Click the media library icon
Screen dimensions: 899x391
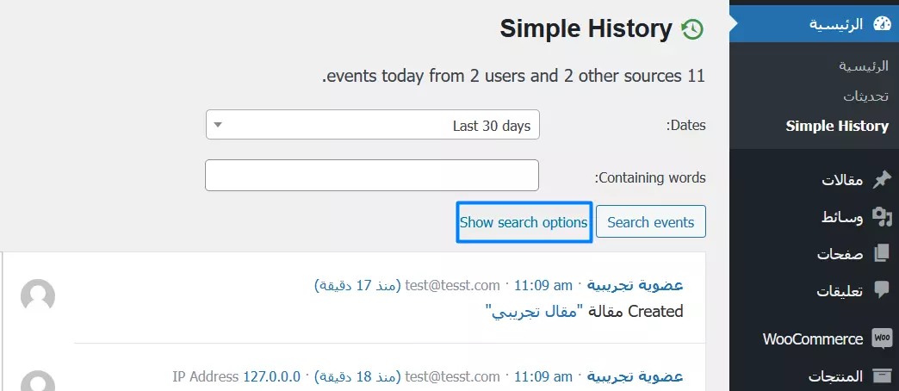point(881,217)
